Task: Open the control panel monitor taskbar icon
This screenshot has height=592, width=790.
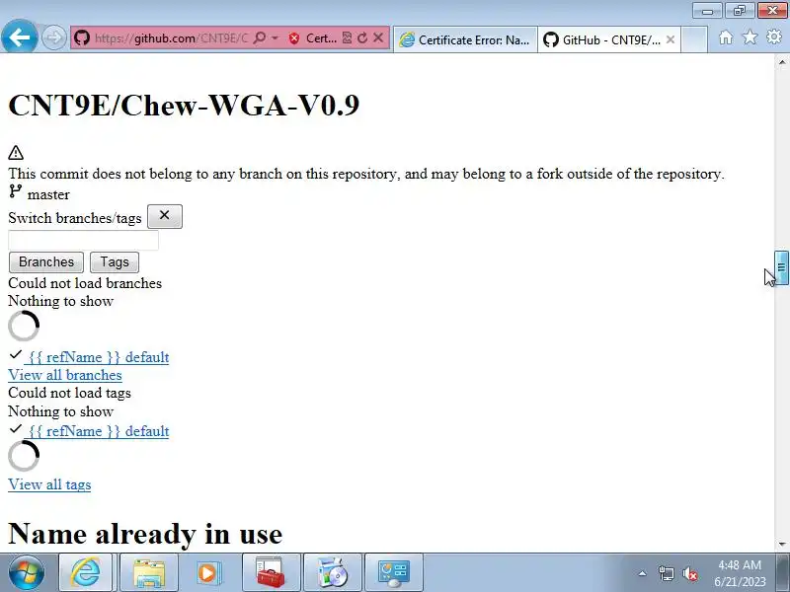Action: point(393,572)
